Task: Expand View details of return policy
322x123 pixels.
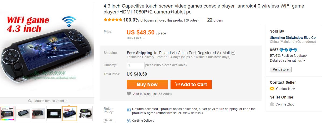Action: [193, 113]
